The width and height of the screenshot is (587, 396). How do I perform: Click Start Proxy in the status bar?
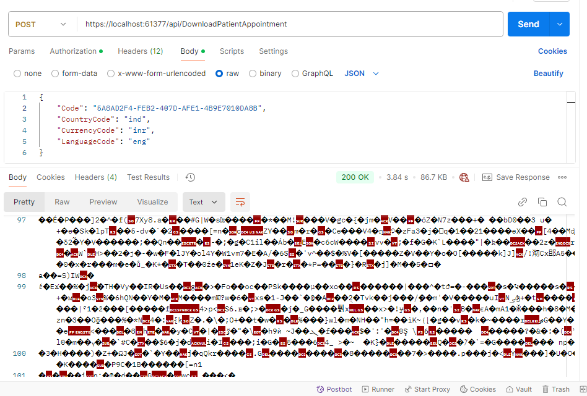[427, 389]
